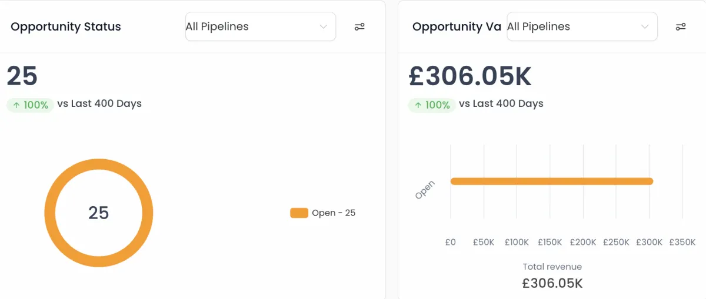The width and height of the screenshot is (706, 299).
Task: Click the green up-arrow badge under 25
Action: coord(30,105)
